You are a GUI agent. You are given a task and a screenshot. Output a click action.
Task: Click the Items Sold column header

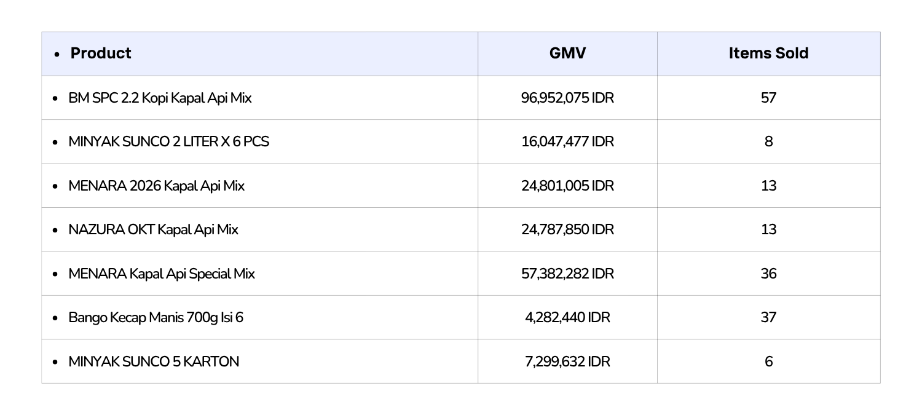[x=768, y=53]
